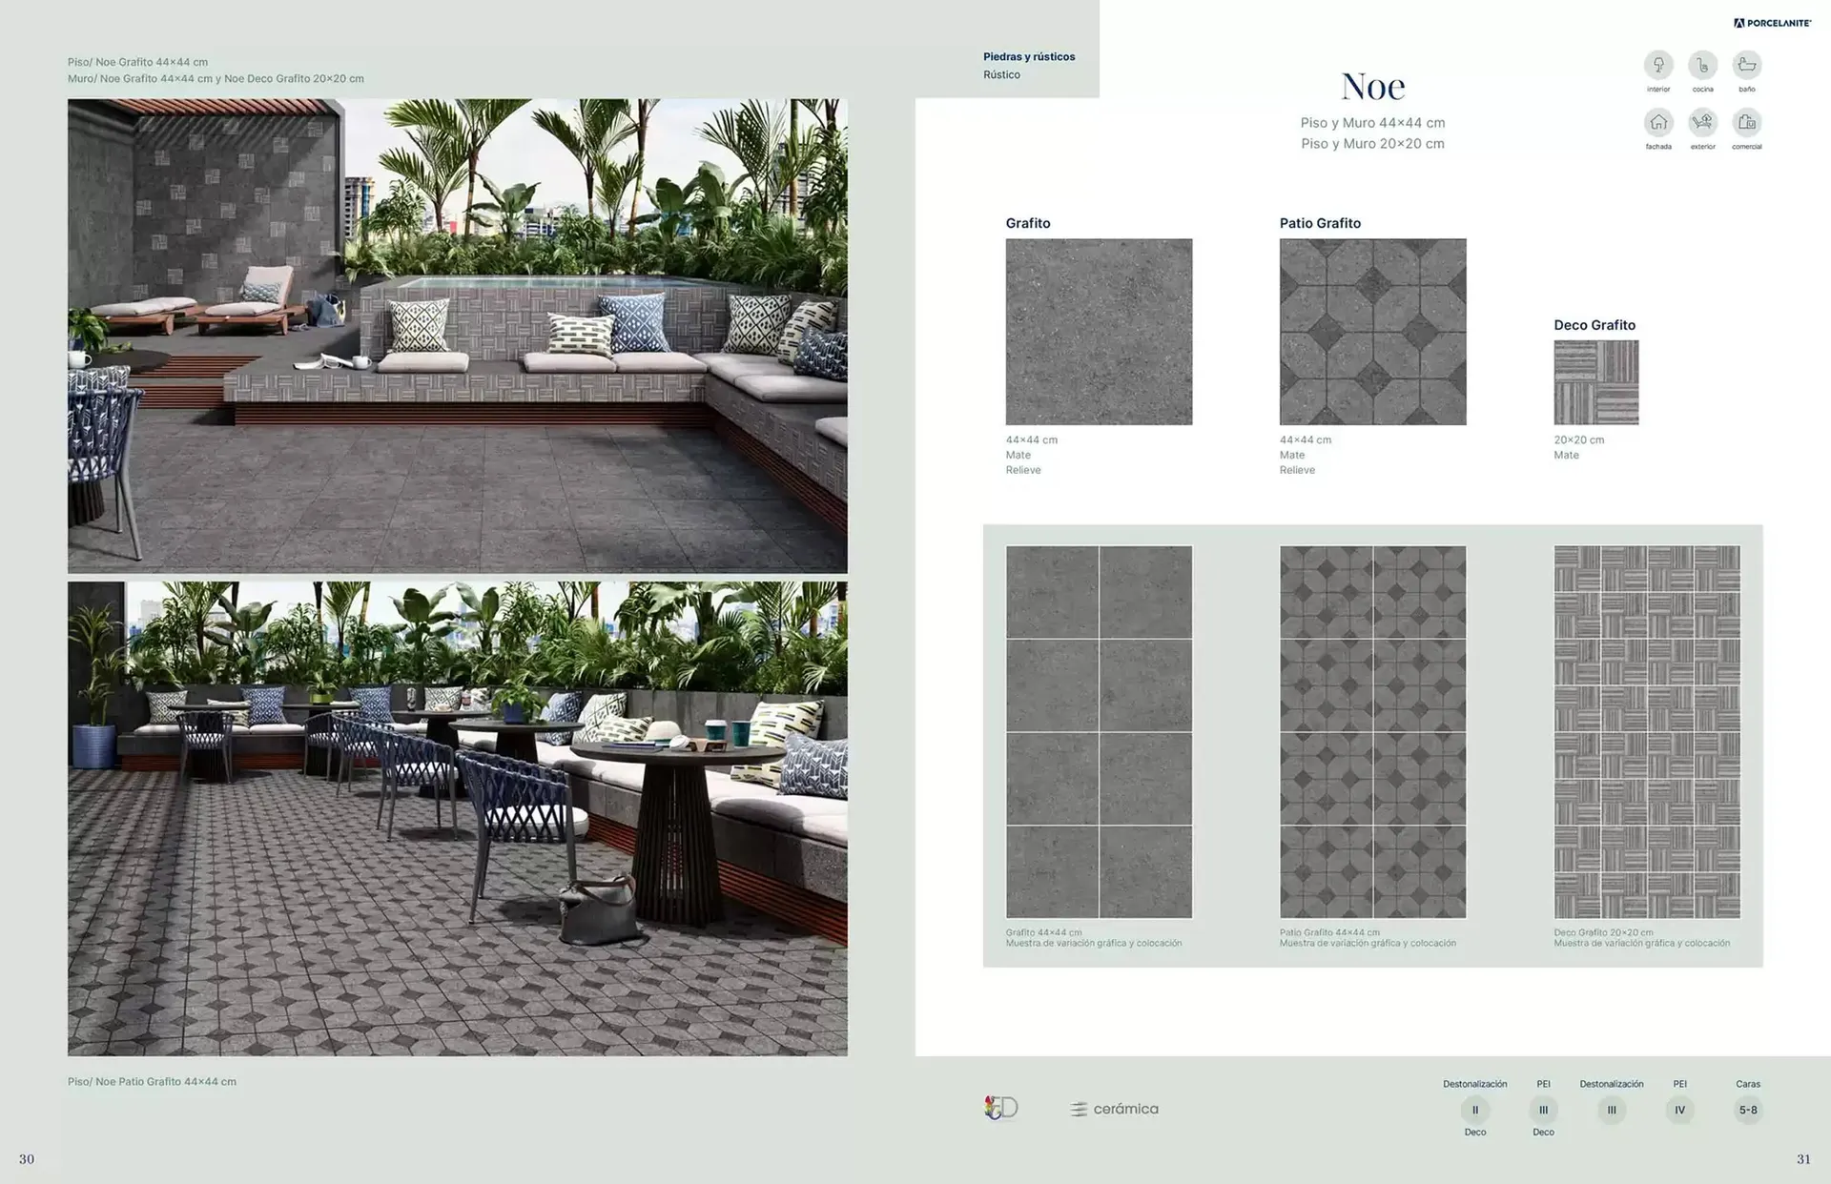Open the rooftop pool lounge photo
The height and width of the screenshot is (1184, 1831).
click(457, 336)
